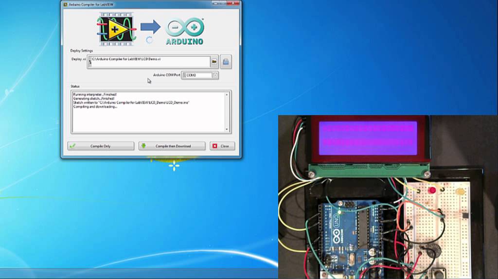Image resolution: width=498 pixels, height=279 pixels.
Task: Click the folder browse icon for Deploy VI
Action: click(214, 62)
